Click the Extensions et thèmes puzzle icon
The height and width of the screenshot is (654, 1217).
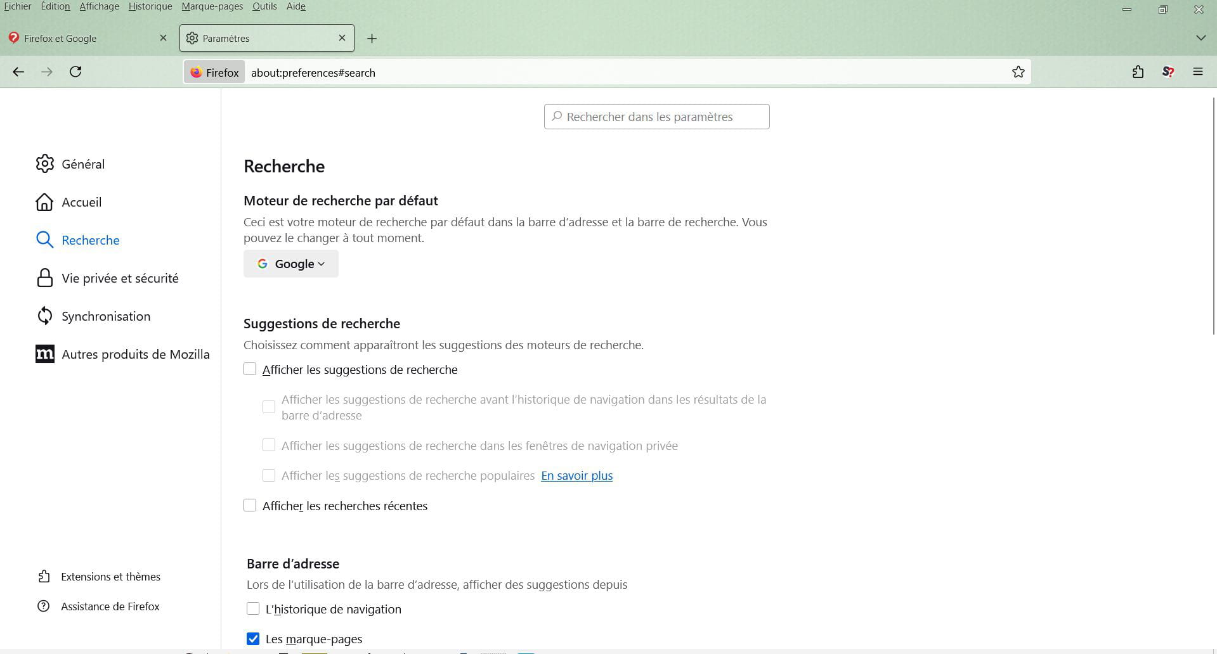(43, 576)
